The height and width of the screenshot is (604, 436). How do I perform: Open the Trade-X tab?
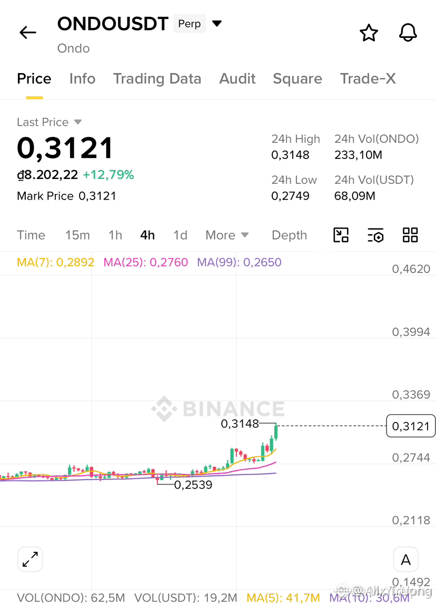point(368,78)
